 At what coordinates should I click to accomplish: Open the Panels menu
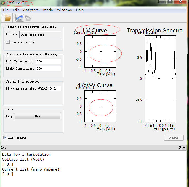click(x=48, y=10)
